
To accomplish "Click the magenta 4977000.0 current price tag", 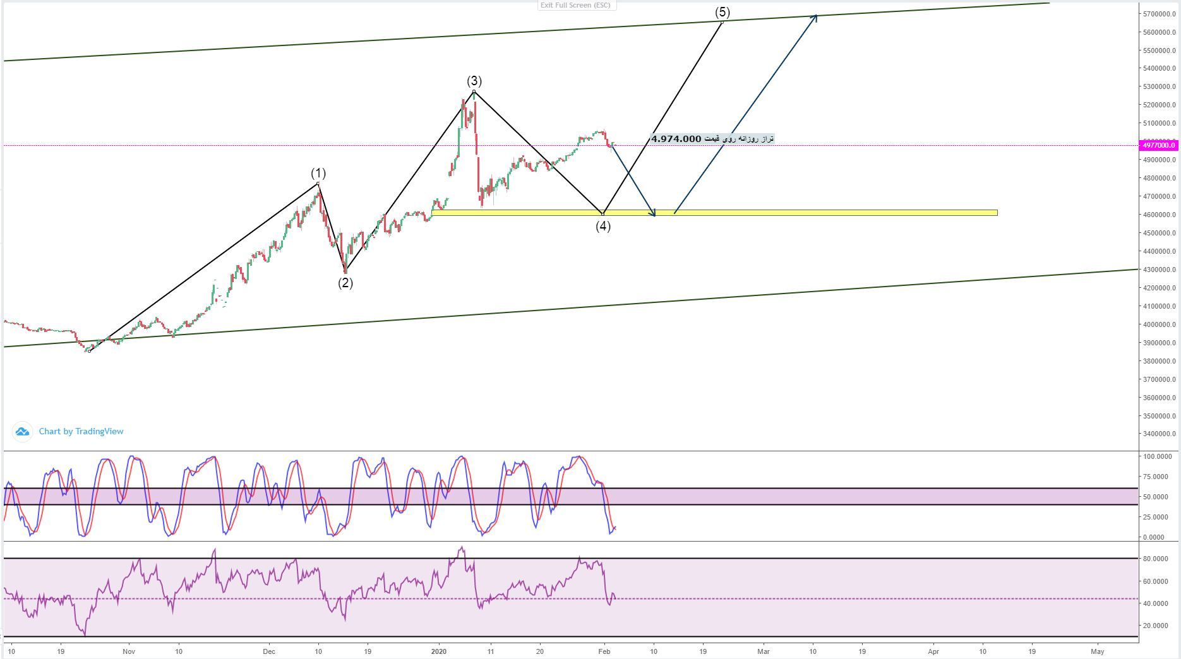I will 1159,146.
